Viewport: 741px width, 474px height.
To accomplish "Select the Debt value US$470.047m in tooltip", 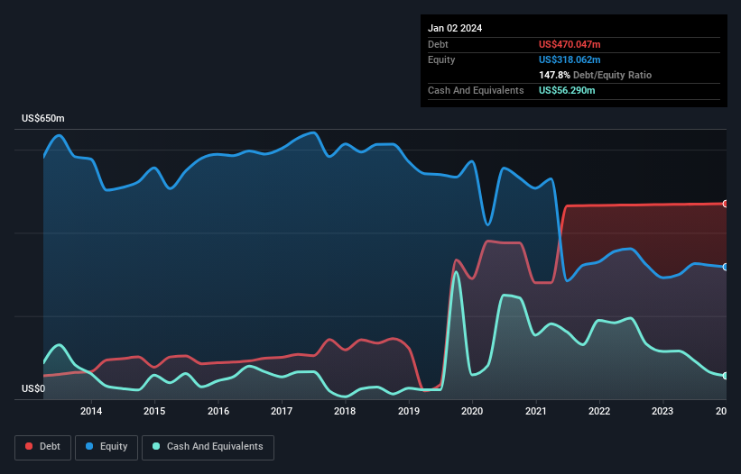I will point(570,44).
